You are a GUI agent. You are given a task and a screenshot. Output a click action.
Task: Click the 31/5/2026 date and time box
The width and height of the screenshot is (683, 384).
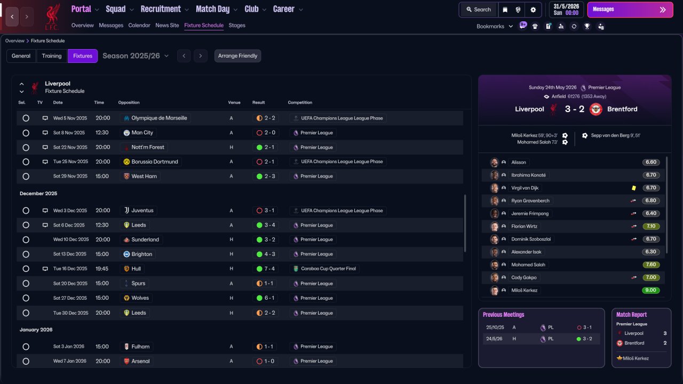point(566,10)
